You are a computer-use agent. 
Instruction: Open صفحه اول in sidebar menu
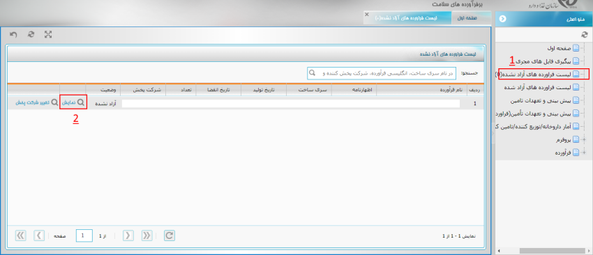tap(558, 48)
